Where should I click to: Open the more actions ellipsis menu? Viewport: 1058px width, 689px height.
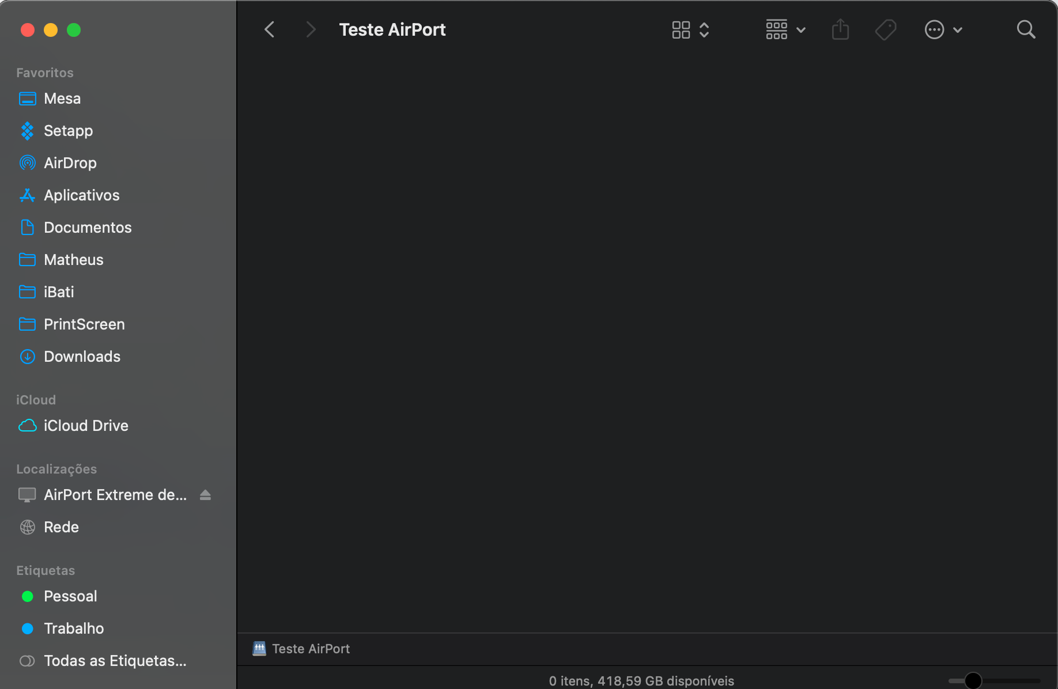pyautogui.click(x=943, y=29)
